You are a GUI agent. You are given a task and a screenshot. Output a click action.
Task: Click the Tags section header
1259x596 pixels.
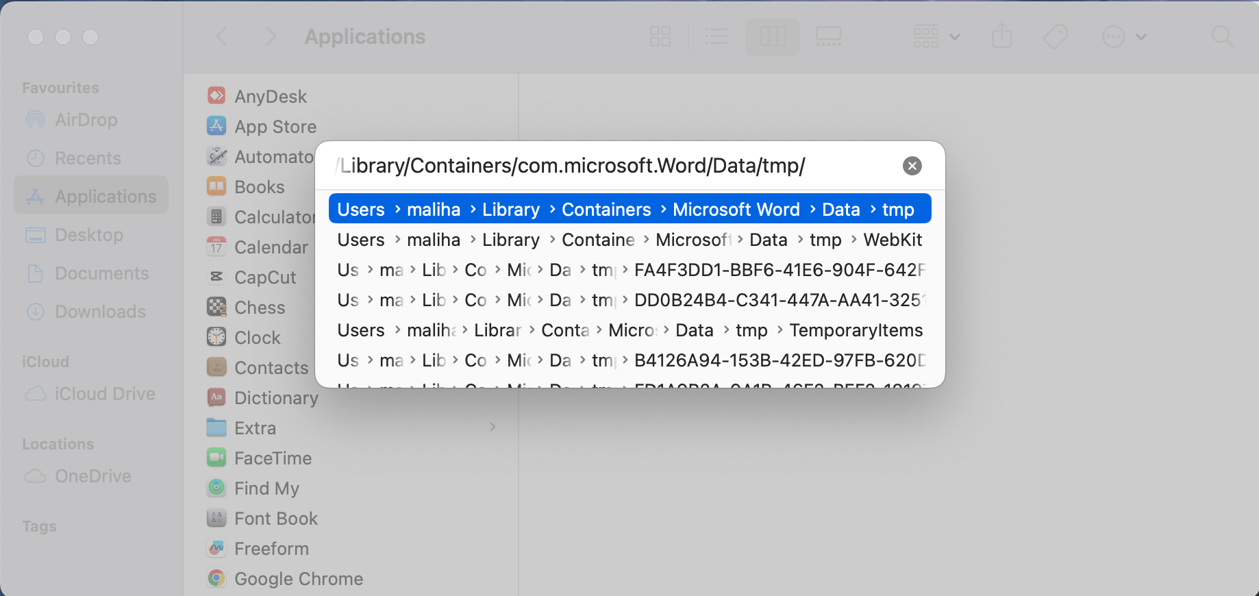tap(39, 526)
